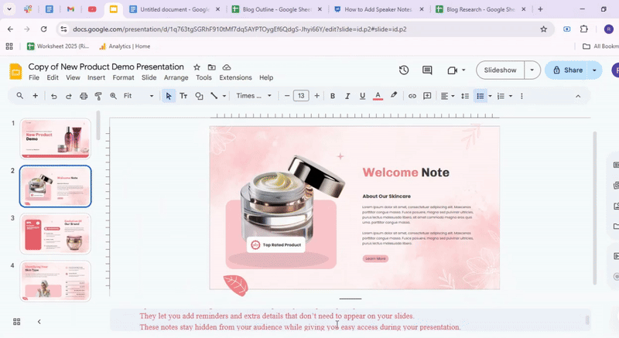The image size is (619, 338).
Task: Open the Slideshow options dropdown arrow
Action: (x=532, y=70)
